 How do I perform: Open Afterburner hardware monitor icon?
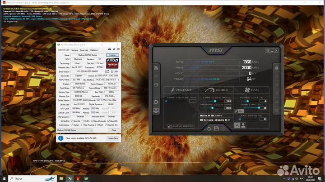tap(156, 111)
